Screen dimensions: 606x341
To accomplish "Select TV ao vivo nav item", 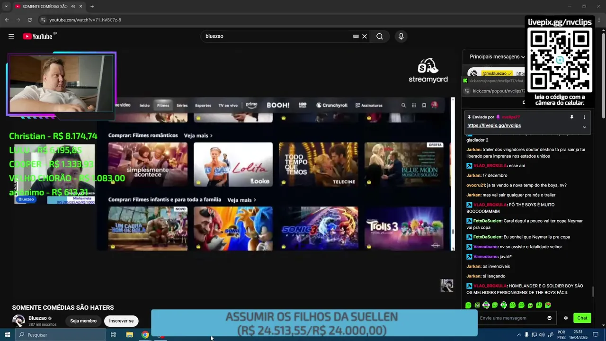I will 228,105.
